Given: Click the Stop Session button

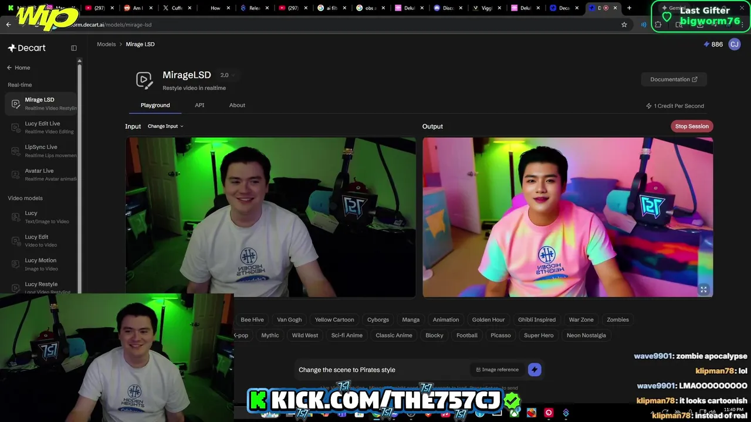Looking at the screenshot, I should [x=692, y=127].
